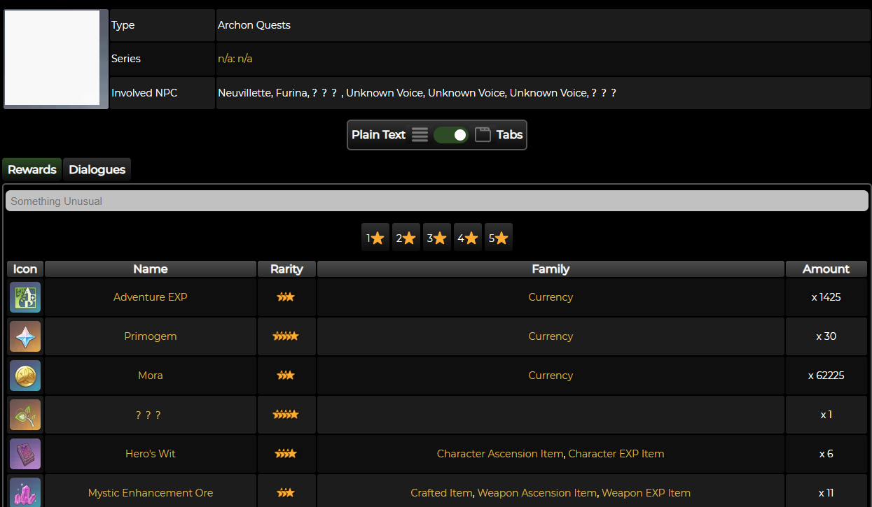
Task: Sort table by the Amount column header
Action: [826, 269]
